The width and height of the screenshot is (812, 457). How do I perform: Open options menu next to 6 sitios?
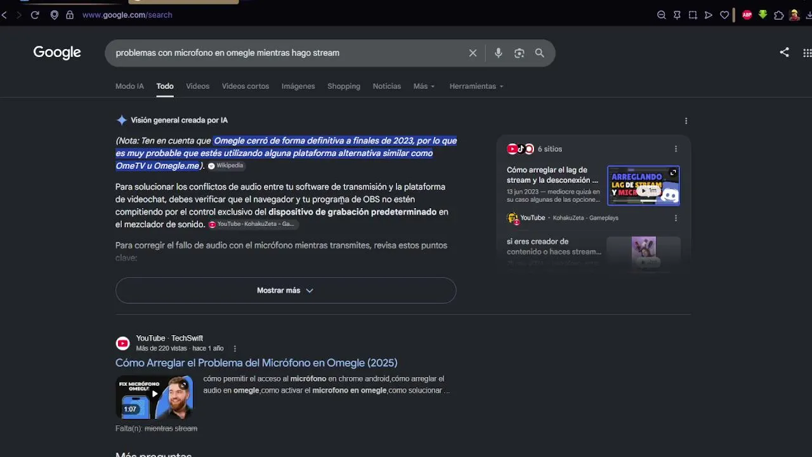pyautogui.click(x=676, y=149)
